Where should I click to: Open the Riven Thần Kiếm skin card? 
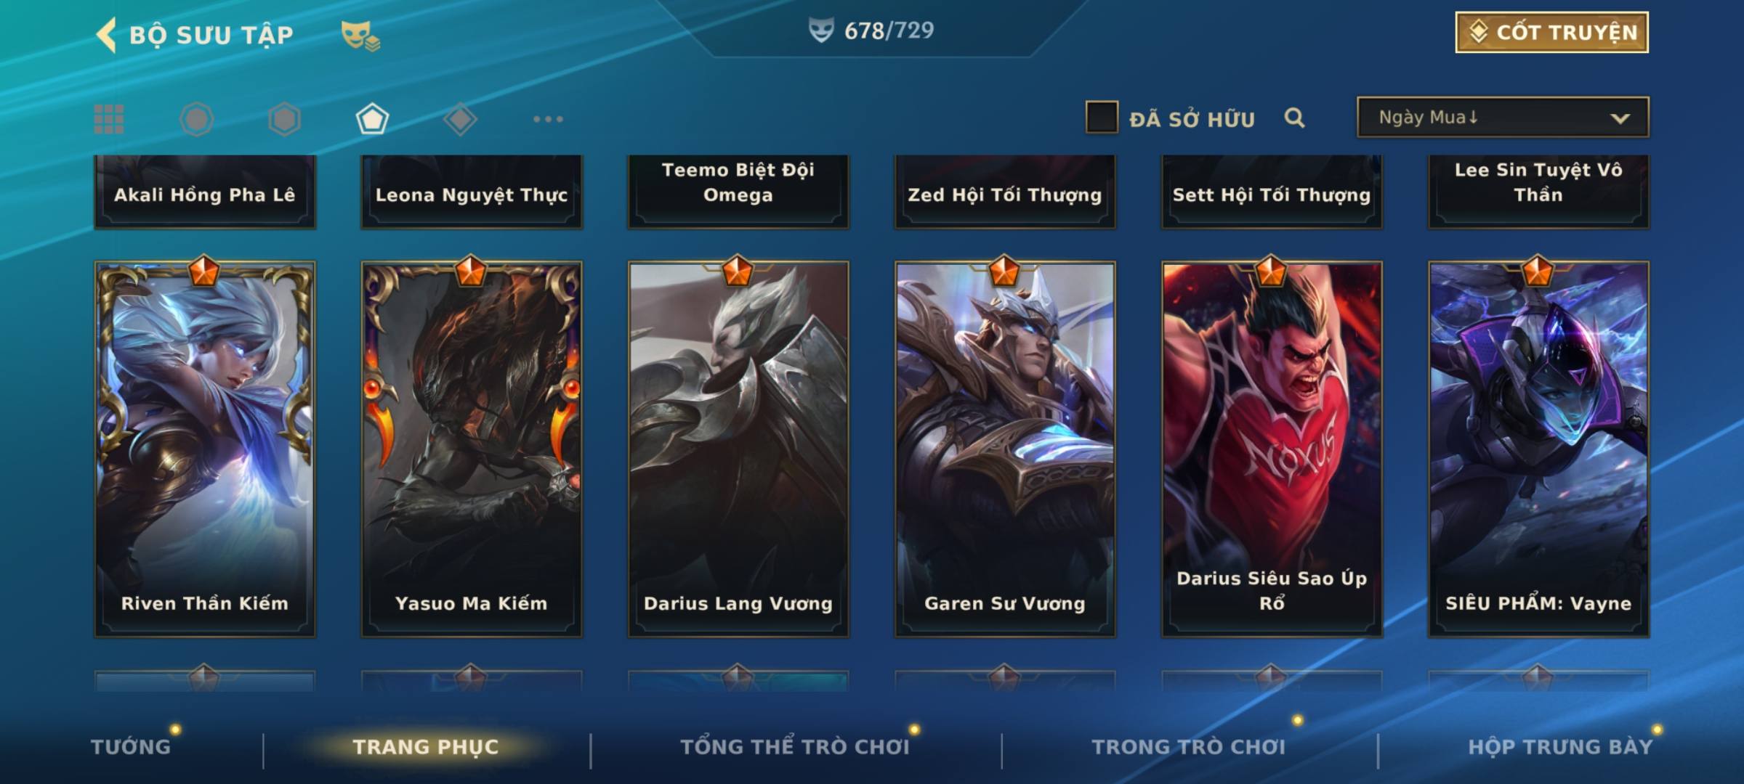pos(204,449)
